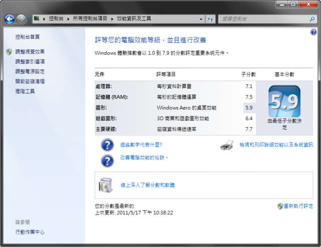
Task: Click the Back navigation arrow button
Action: click(10, 19)
